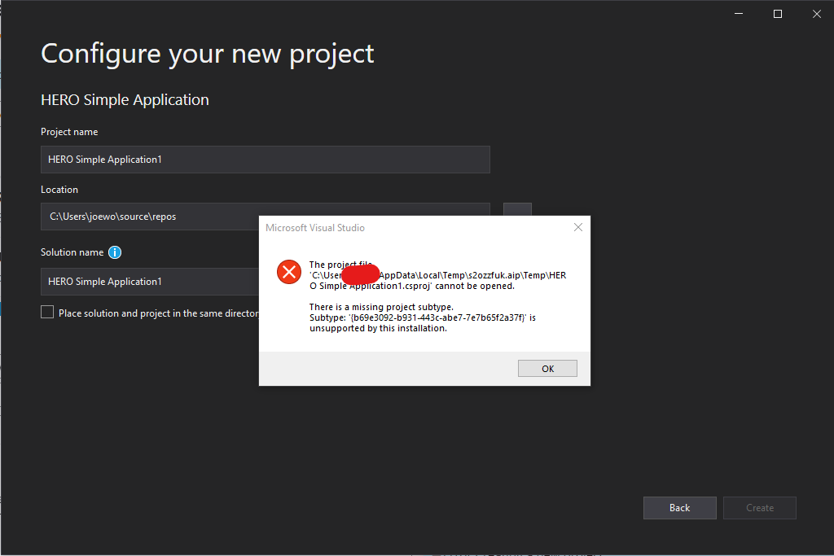Click 'unsupported by this installation.' text
Screen dimensions: 834x556
coord(378,329)
